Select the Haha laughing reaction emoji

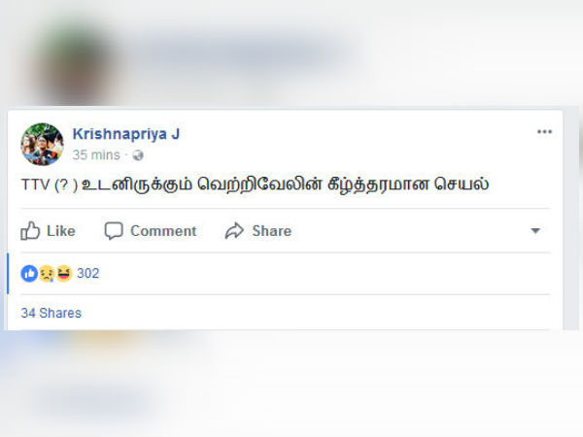64,274
